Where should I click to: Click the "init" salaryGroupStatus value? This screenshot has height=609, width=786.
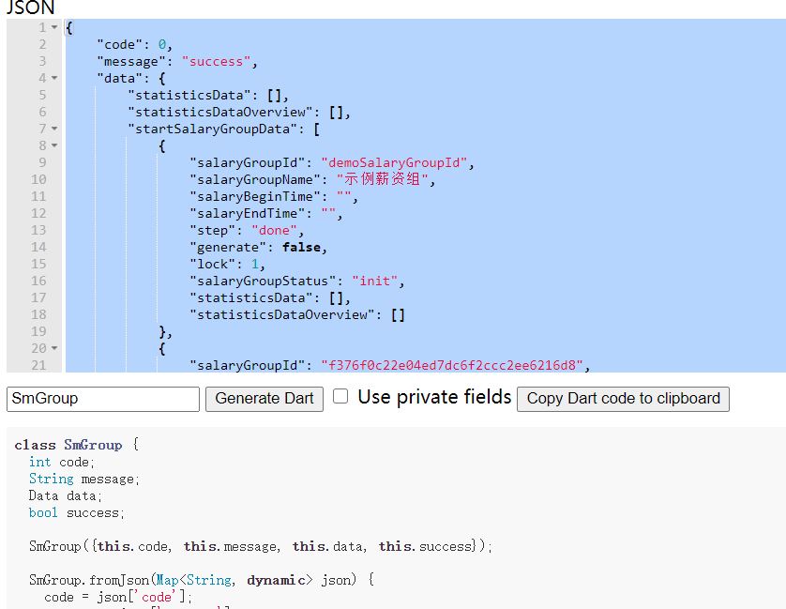(375, 281)
